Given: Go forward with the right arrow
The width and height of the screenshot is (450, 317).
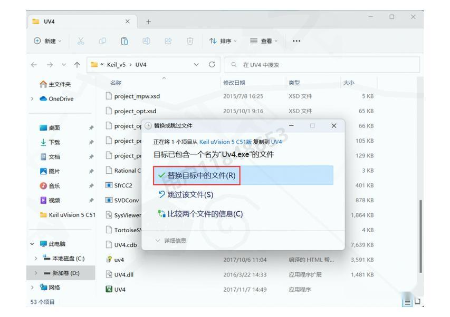Looking at the screenshot, I should click(x=50, y=65).
